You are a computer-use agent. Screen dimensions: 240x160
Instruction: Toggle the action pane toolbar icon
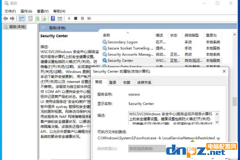[x=60, y=18]
